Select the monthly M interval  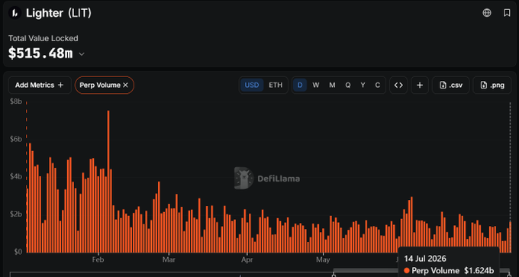click(x=332, y=85)
